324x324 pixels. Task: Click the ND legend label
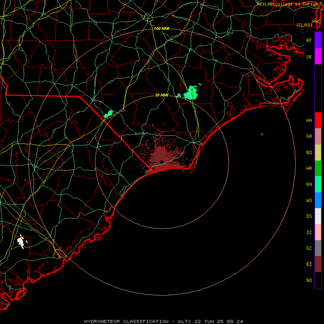[309, 280]
